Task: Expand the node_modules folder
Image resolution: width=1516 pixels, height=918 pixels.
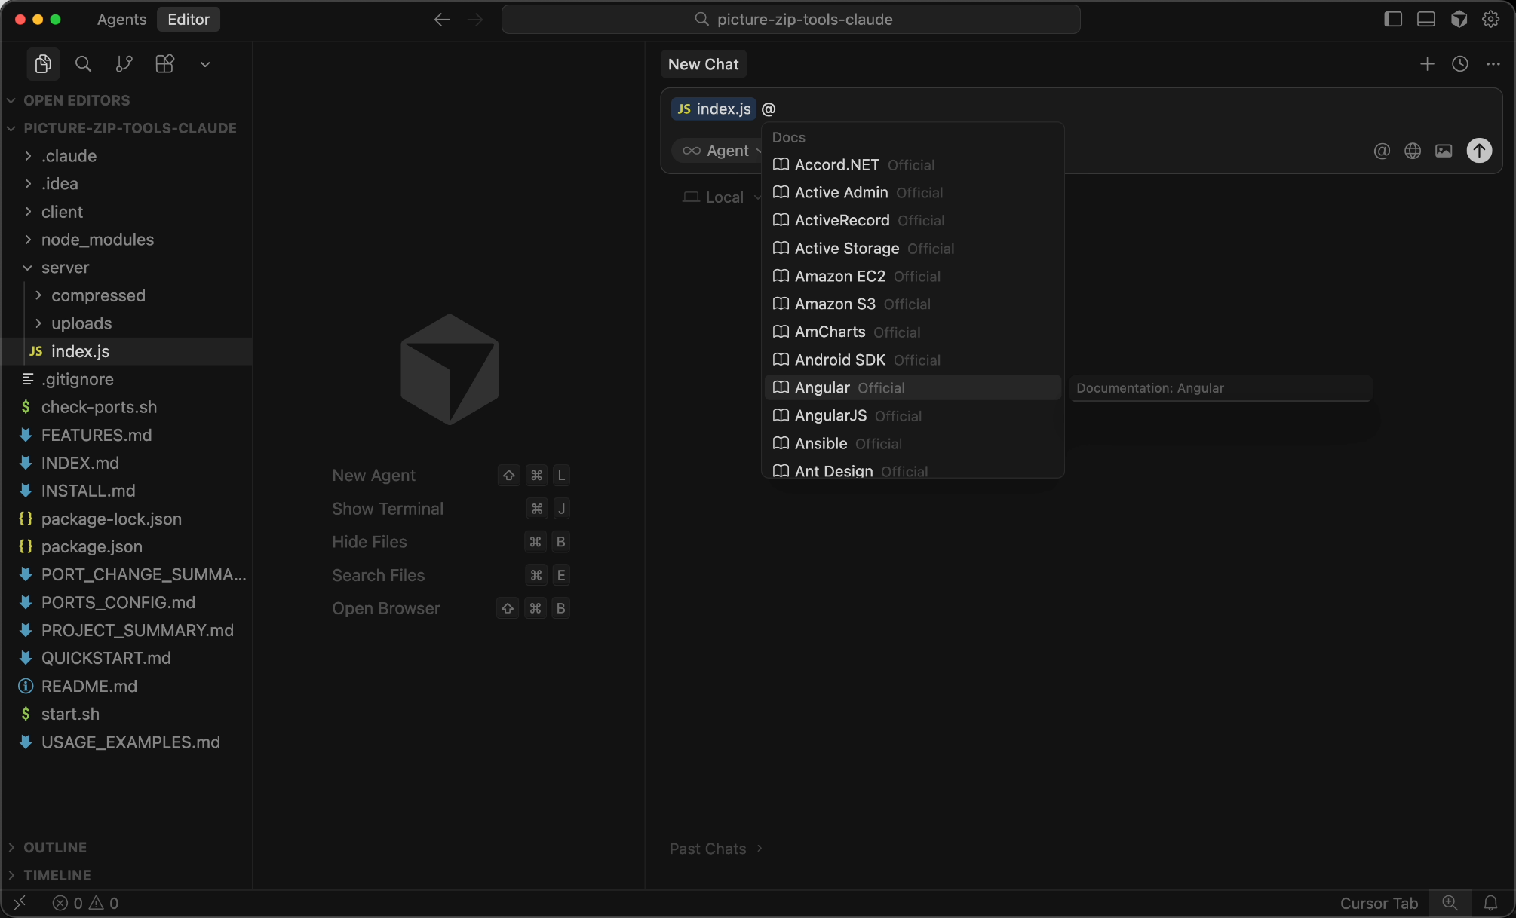Action: [x=97, y=240]
